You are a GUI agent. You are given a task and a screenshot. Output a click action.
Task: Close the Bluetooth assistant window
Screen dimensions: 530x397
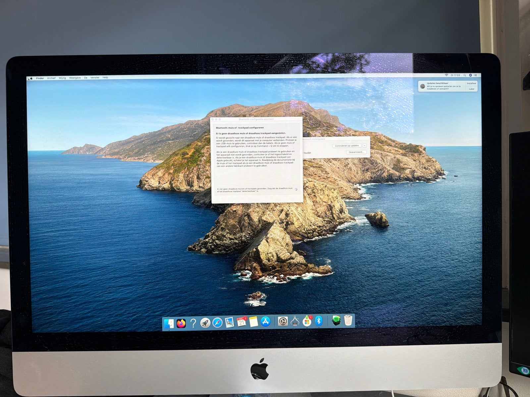[213, 119]
